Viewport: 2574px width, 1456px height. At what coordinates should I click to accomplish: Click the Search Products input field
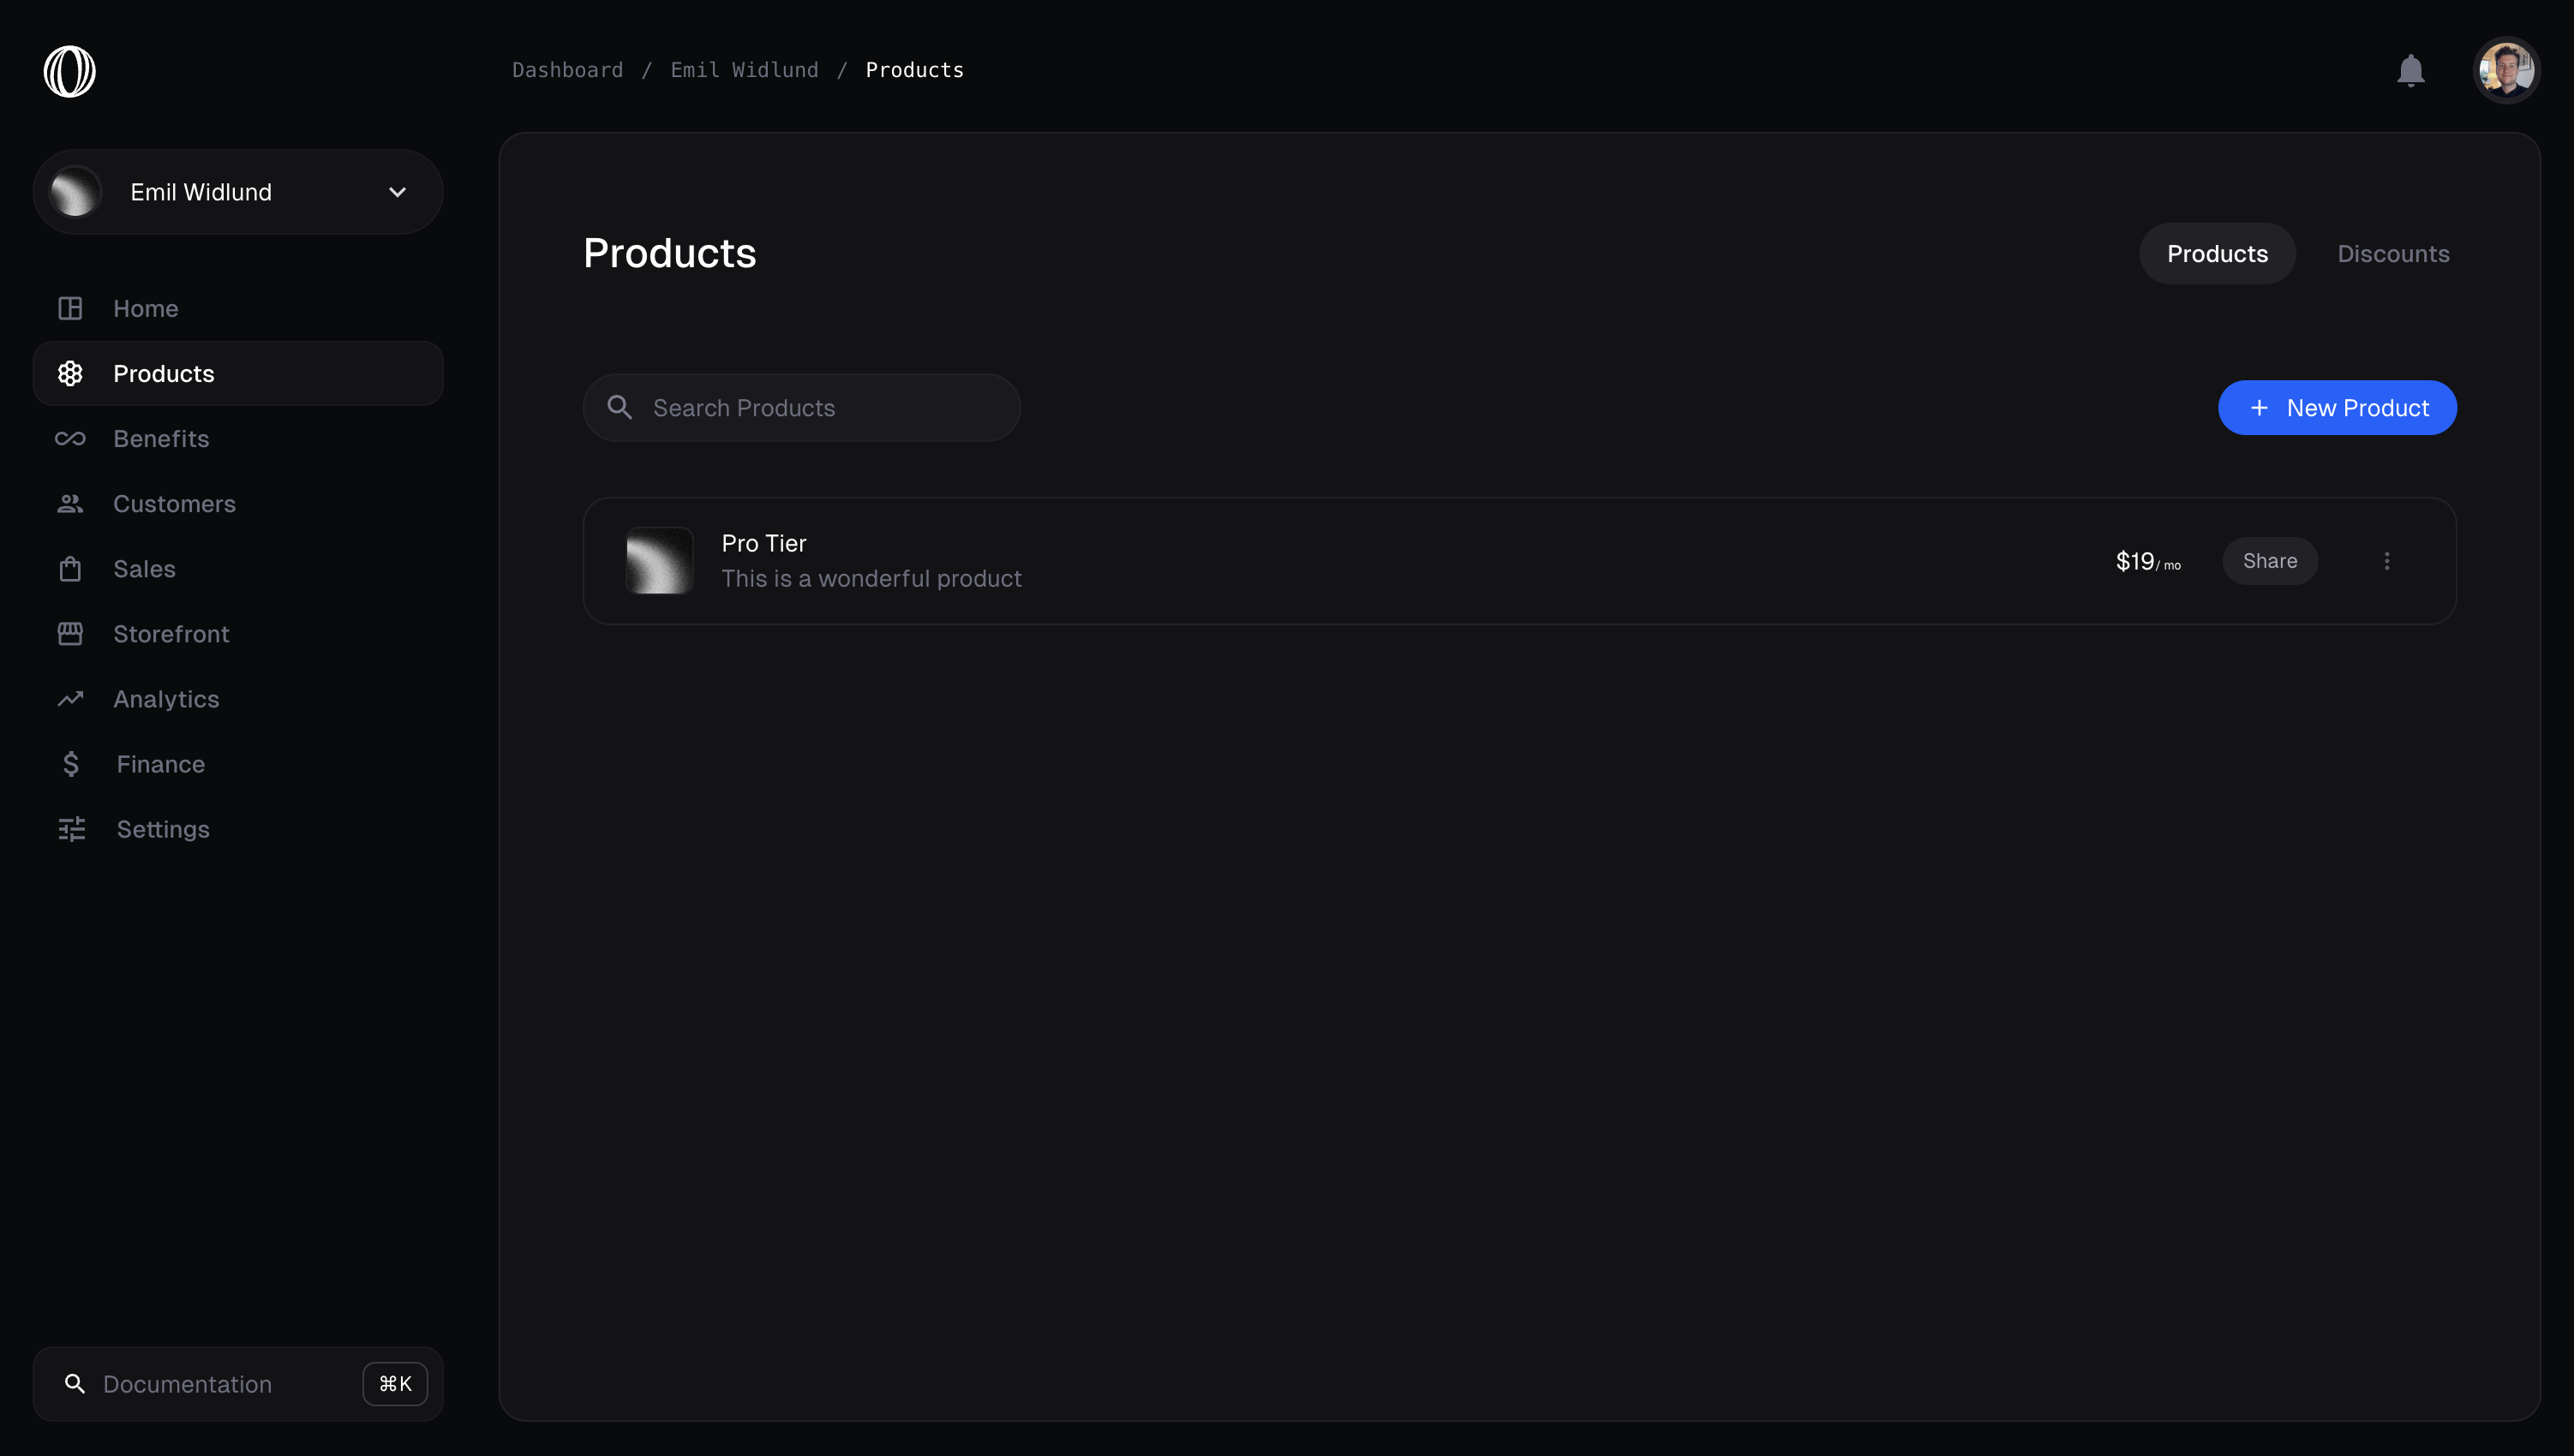800,407
